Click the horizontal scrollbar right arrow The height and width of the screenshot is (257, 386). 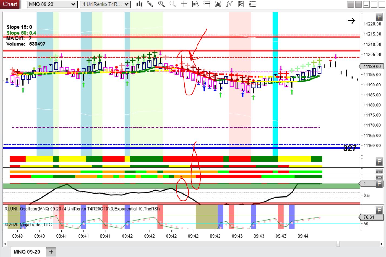pos(381,244)
